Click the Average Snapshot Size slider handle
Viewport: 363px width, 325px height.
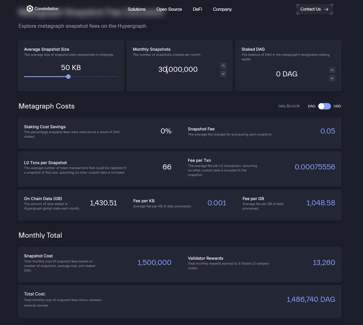click(x=68, y=77)
